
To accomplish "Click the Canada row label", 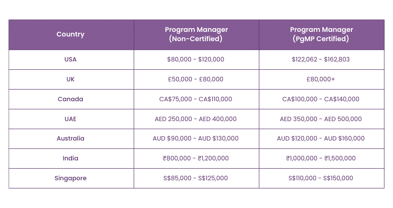I will pos(71,99).
